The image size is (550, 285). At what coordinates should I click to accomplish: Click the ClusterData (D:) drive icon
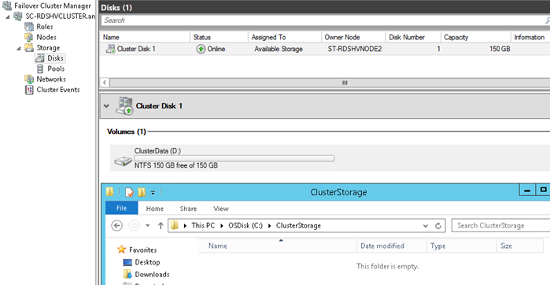tap(124, 161)
